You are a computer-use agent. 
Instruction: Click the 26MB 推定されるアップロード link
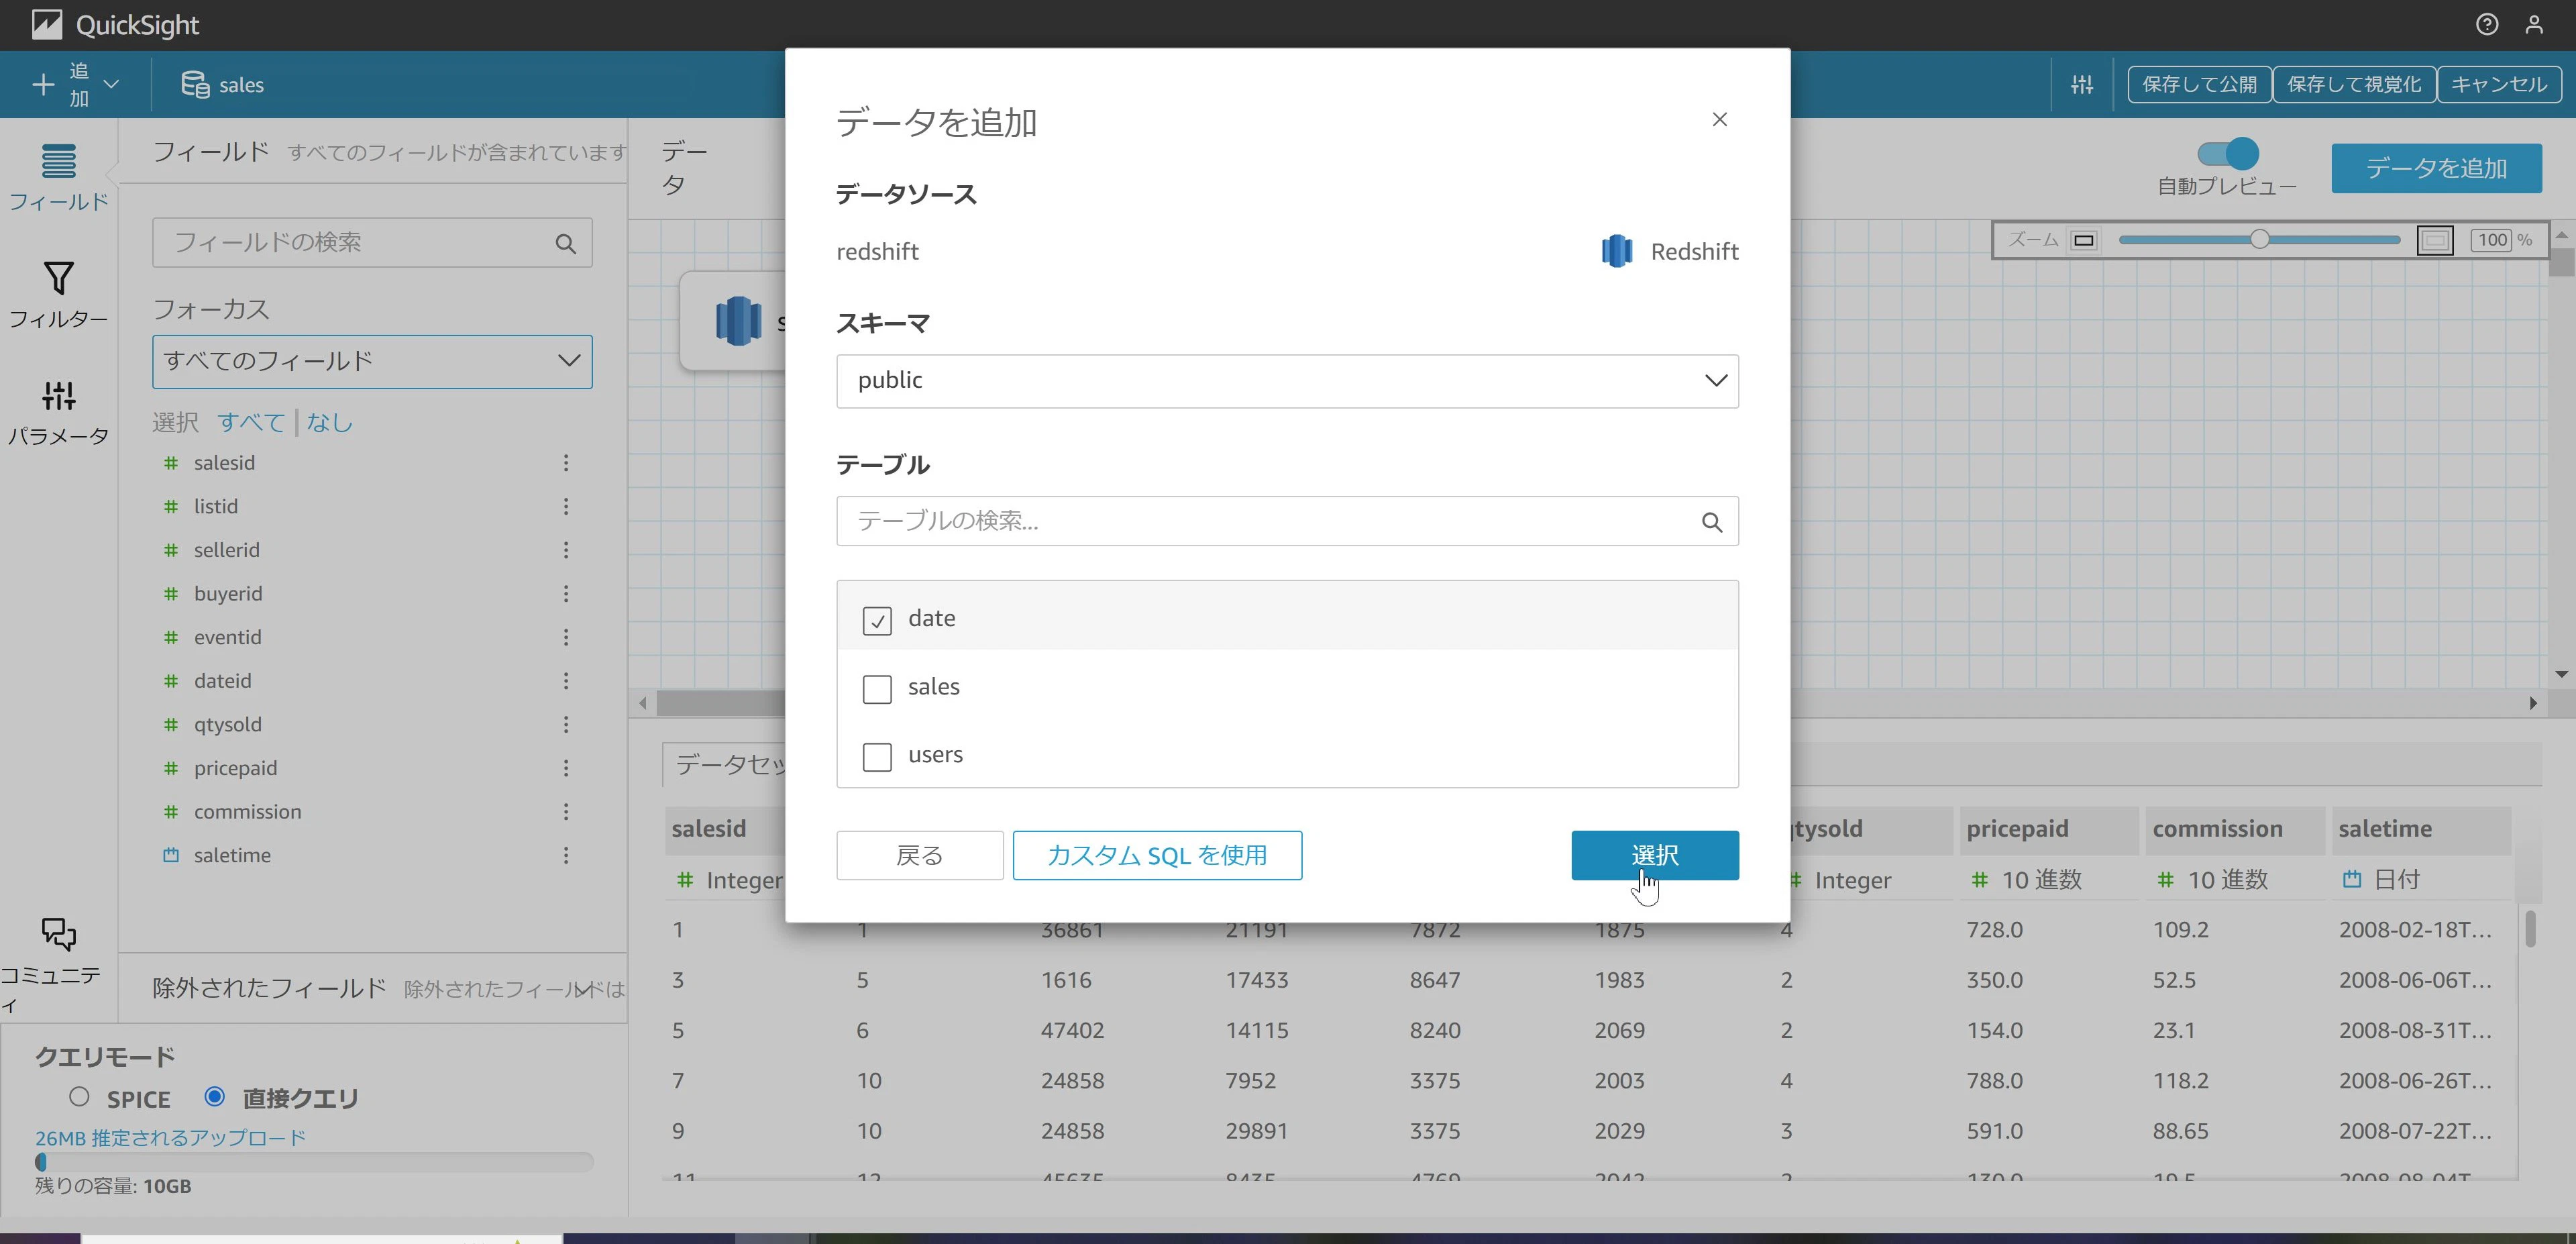coord(170,1138)
